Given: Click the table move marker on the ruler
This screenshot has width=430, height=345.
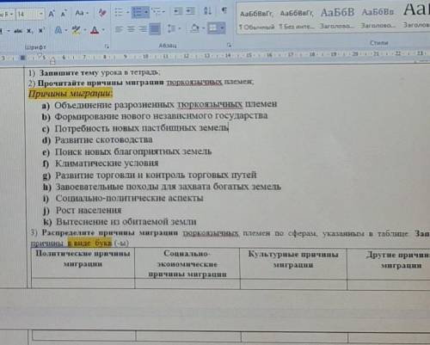Looking at the screenshot, I should [23, 58].
